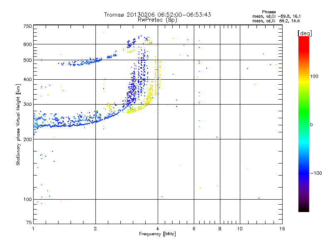
Task: Click the colorbar tick label '100'
Action: pyautogui.click(x=314, y=76)
